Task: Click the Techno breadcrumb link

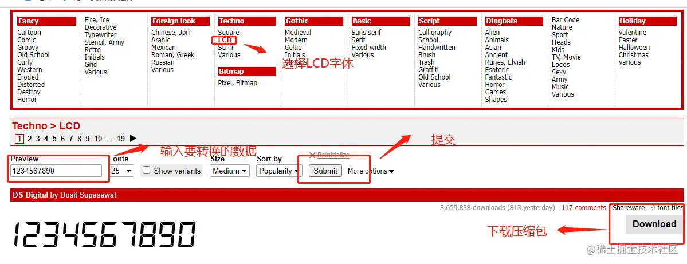Action: 29,126
